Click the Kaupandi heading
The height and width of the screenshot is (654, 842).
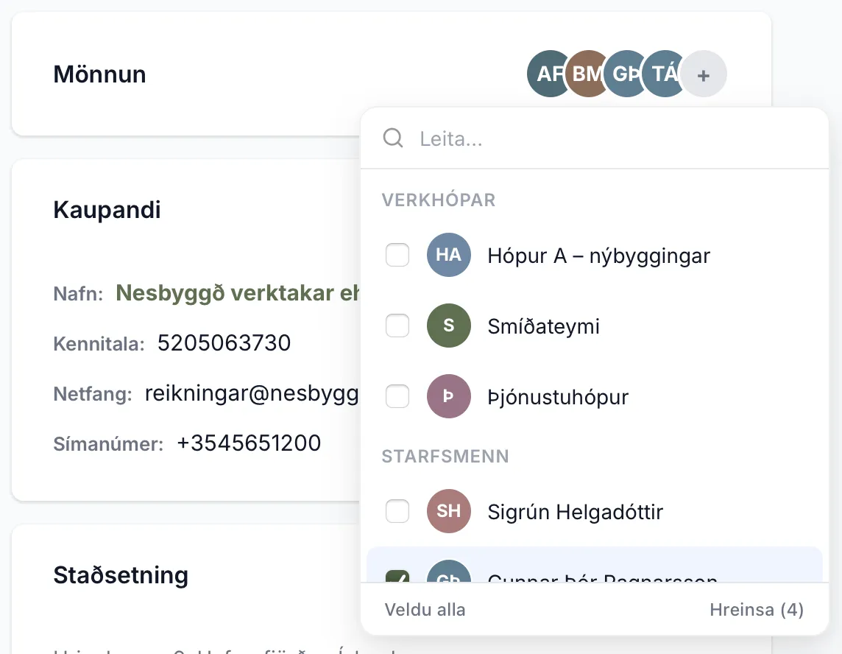point(107,210)
